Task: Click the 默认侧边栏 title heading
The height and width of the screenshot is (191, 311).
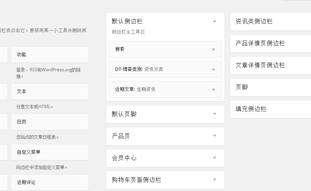Action: click(127, 21)
